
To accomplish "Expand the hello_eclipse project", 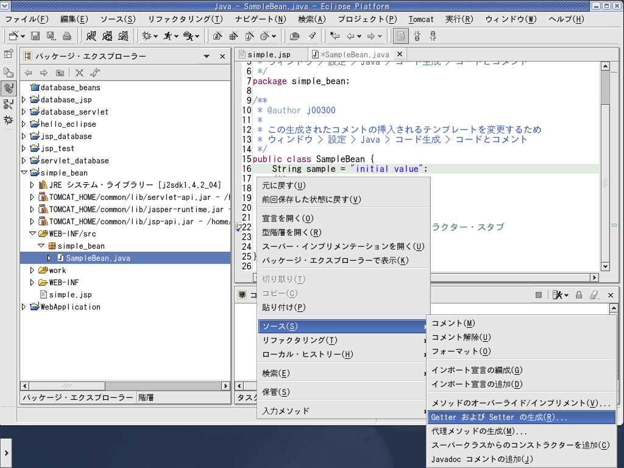I will tap(24, 124).
